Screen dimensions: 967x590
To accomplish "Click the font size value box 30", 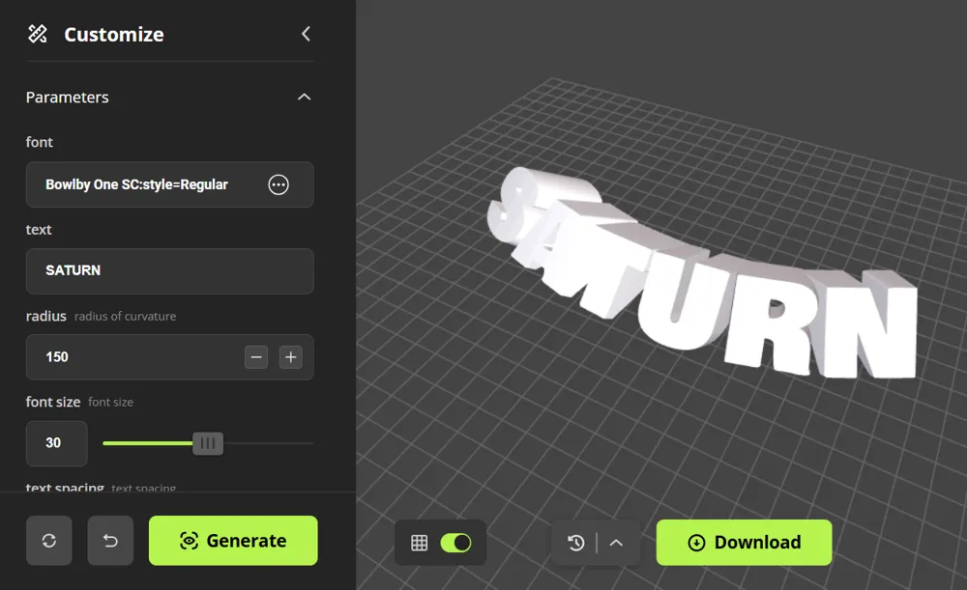I will [x=56, y=443].
